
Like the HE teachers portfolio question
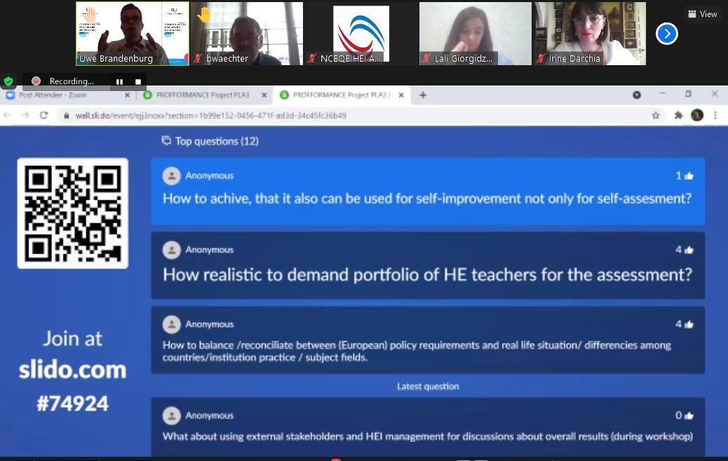[689, 250]
